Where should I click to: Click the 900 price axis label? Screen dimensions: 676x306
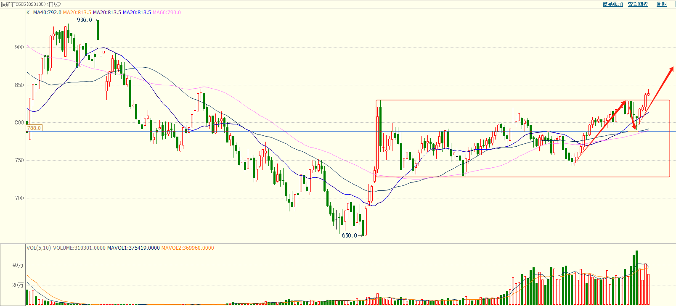[x=19, y=47]
